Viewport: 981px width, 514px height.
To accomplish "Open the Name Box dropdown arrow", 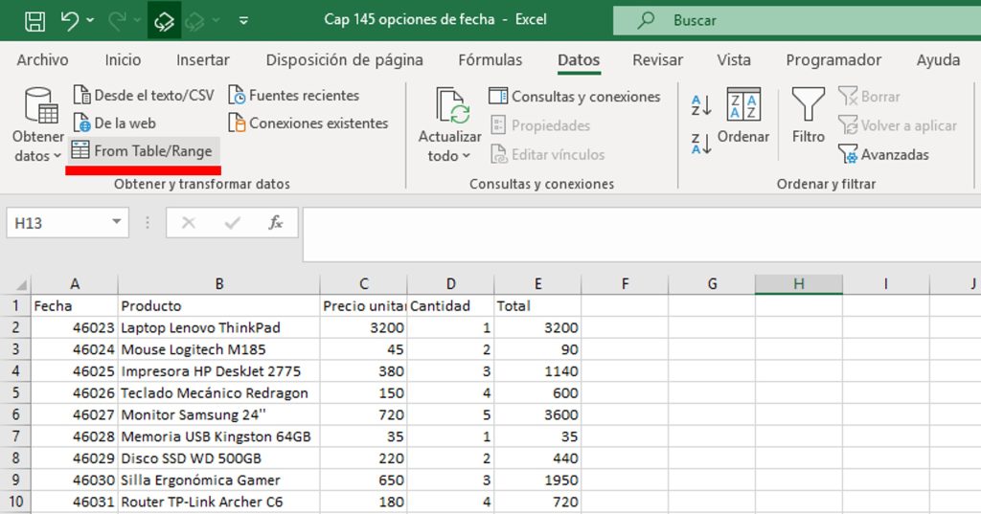I will pos(116,222).
